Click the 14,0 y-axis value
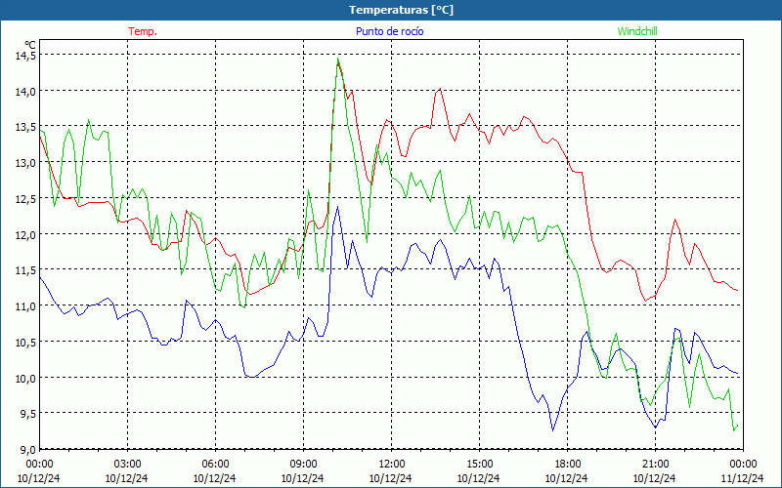The width and height of the screenshot is (782, 488). pos(25,91)
